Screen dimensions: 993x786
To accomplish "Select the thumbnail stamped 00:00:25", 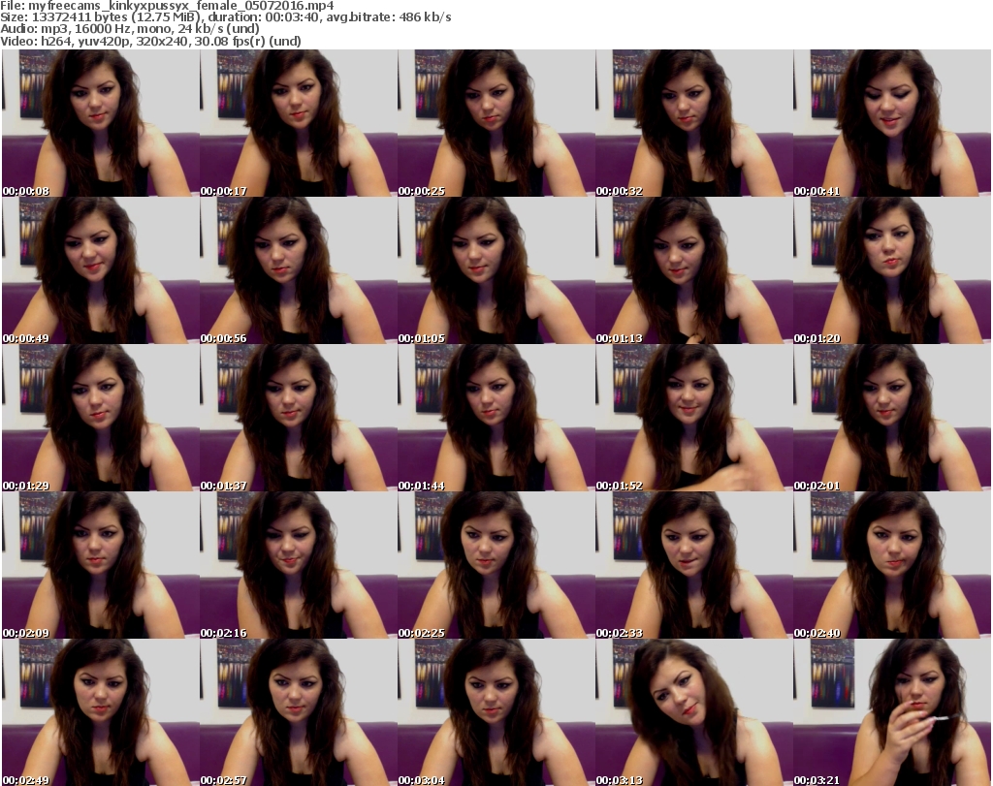I will [x=496, y=123].
